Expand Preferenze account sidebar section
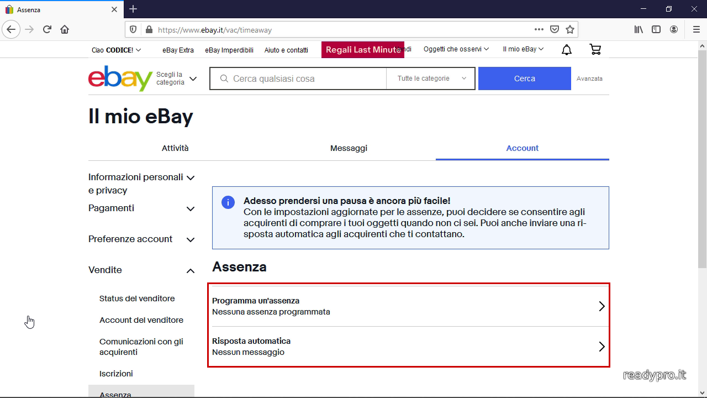The image size is (707, 398). 141,239
